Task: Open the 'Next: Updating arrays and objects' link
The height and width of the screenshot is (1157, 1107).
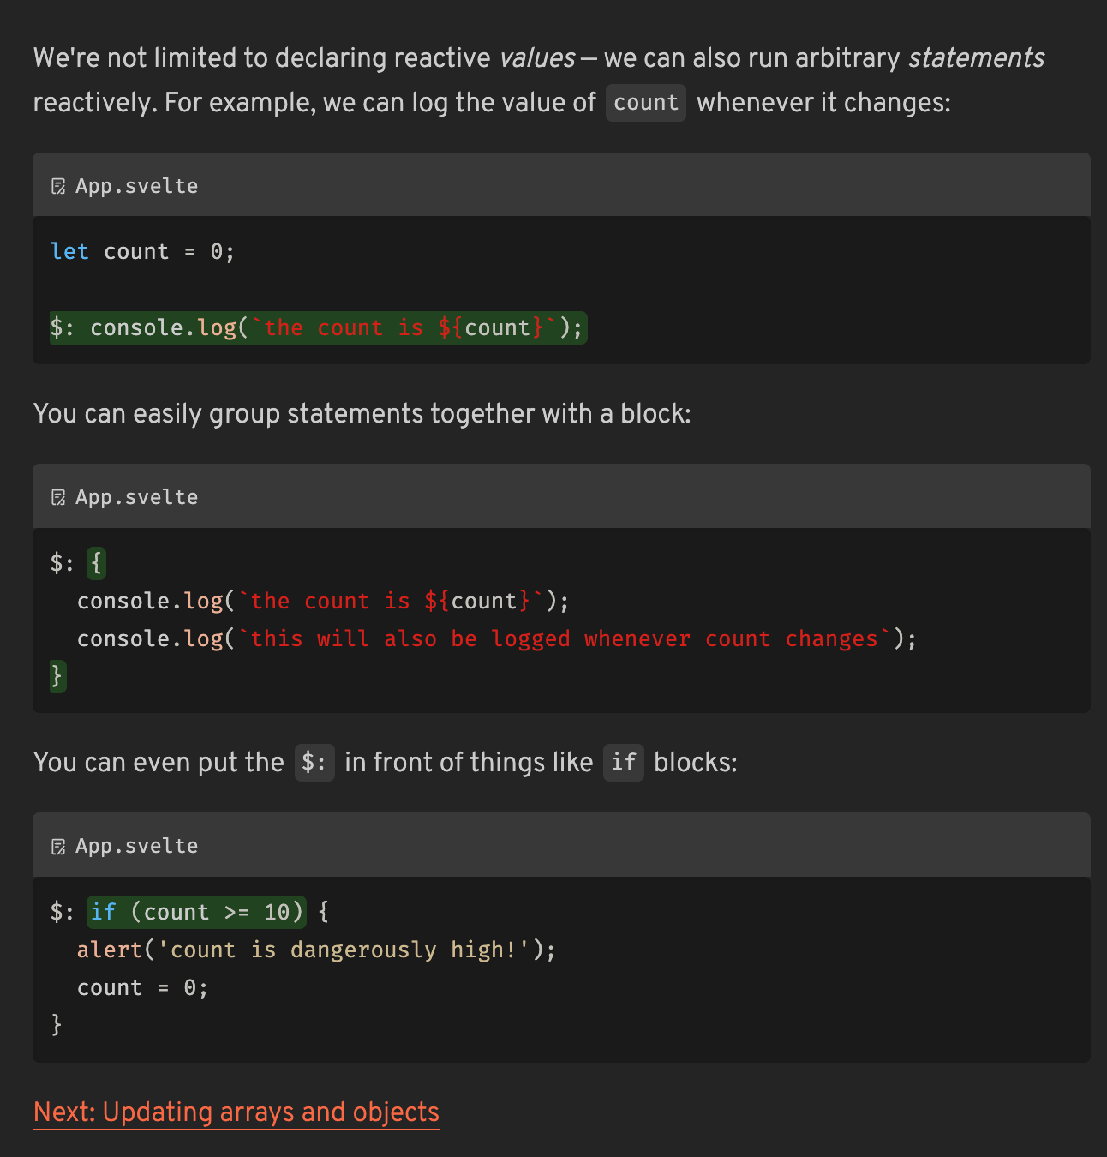Action: [236, 1112]
